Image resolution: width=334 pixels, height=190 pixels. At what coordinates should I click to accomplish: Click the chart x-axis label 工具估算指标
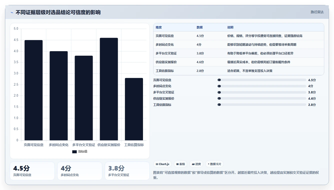tap(134, 145)
